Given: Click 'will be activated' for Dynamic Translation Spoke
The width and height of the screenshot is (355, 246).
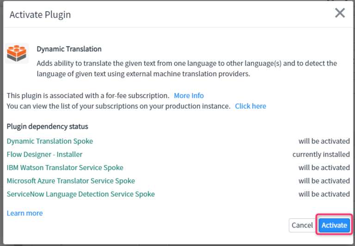Looking at the screenshot, I should (324, 141).
